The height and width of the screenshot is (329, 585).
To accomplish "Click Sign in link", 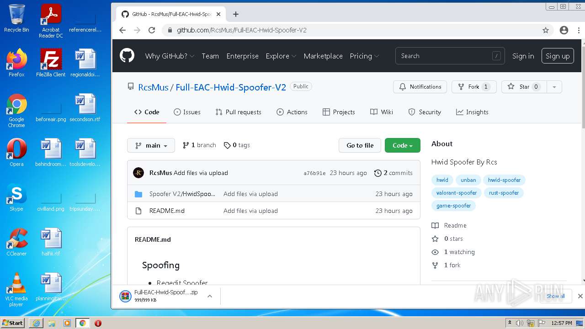I will 523,56.
